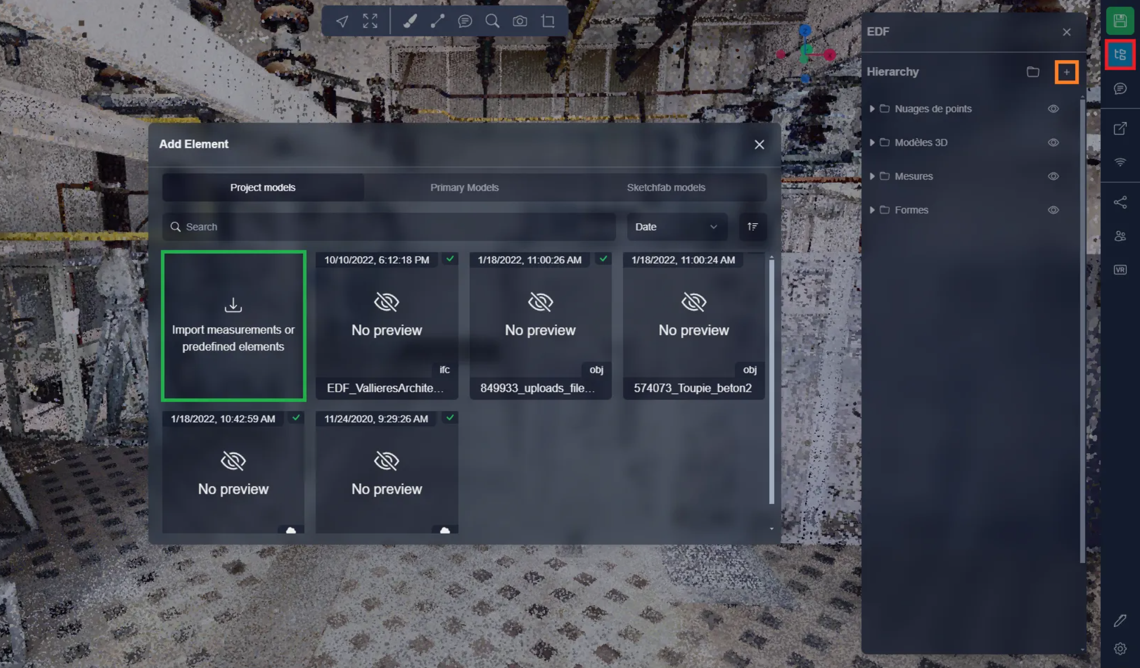The width and height of the screenshot is (1140, 668).
Task: Click the Search field in Add Element
Action: tap(388, 227)
